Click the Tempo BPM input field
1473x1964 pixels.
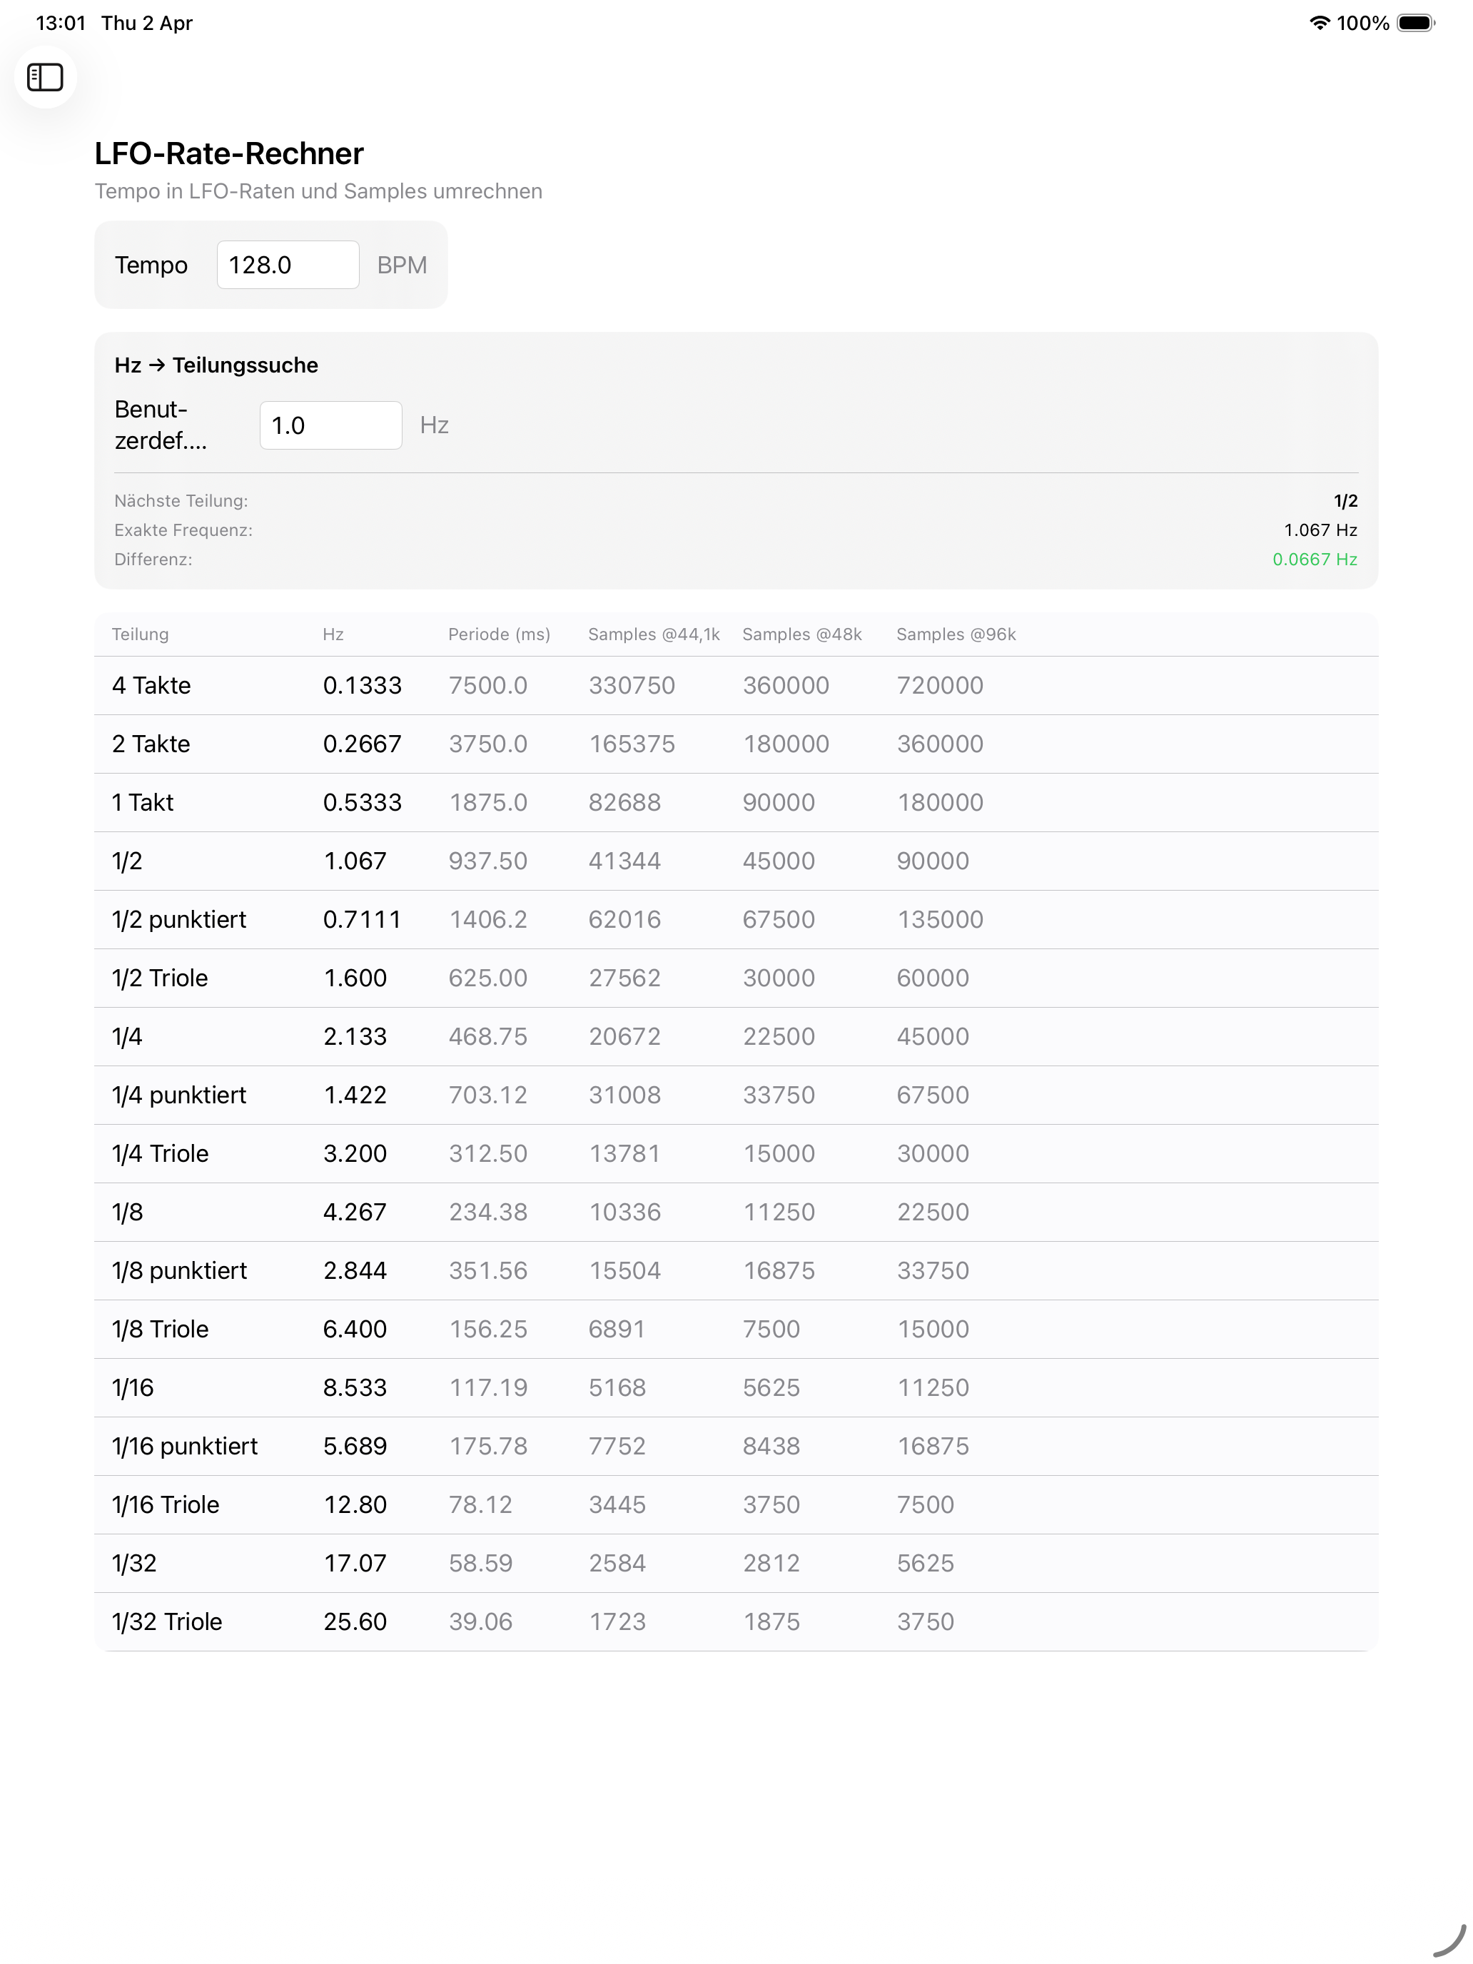click(288, 265)
